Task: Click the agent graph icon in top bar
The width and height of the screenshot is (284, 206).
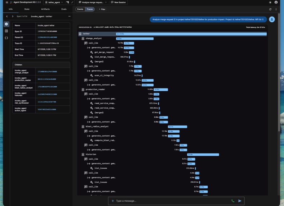Action: click(68, 3)
